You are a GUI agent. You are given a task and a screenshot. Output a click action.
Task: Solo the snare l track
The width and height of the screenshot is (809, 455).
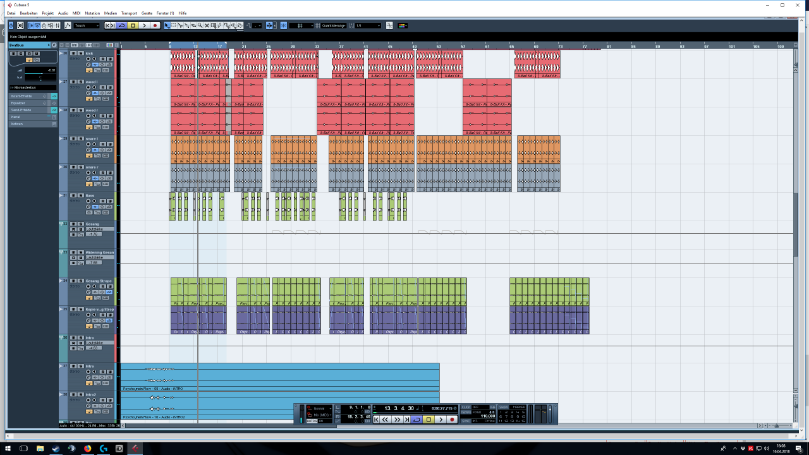coord(81,138)
